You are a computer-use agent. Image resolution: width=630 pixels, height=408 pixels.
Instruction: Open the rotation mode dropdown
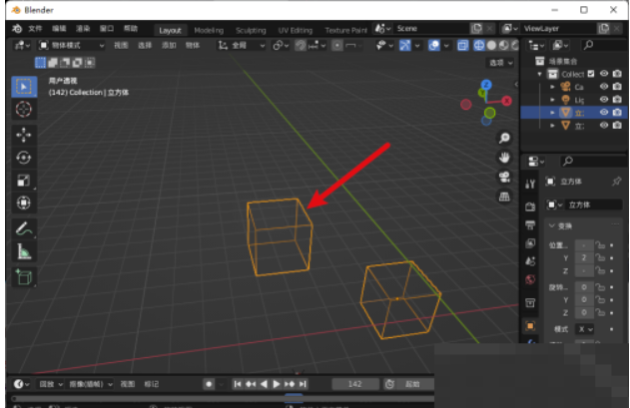coord(585,329)
